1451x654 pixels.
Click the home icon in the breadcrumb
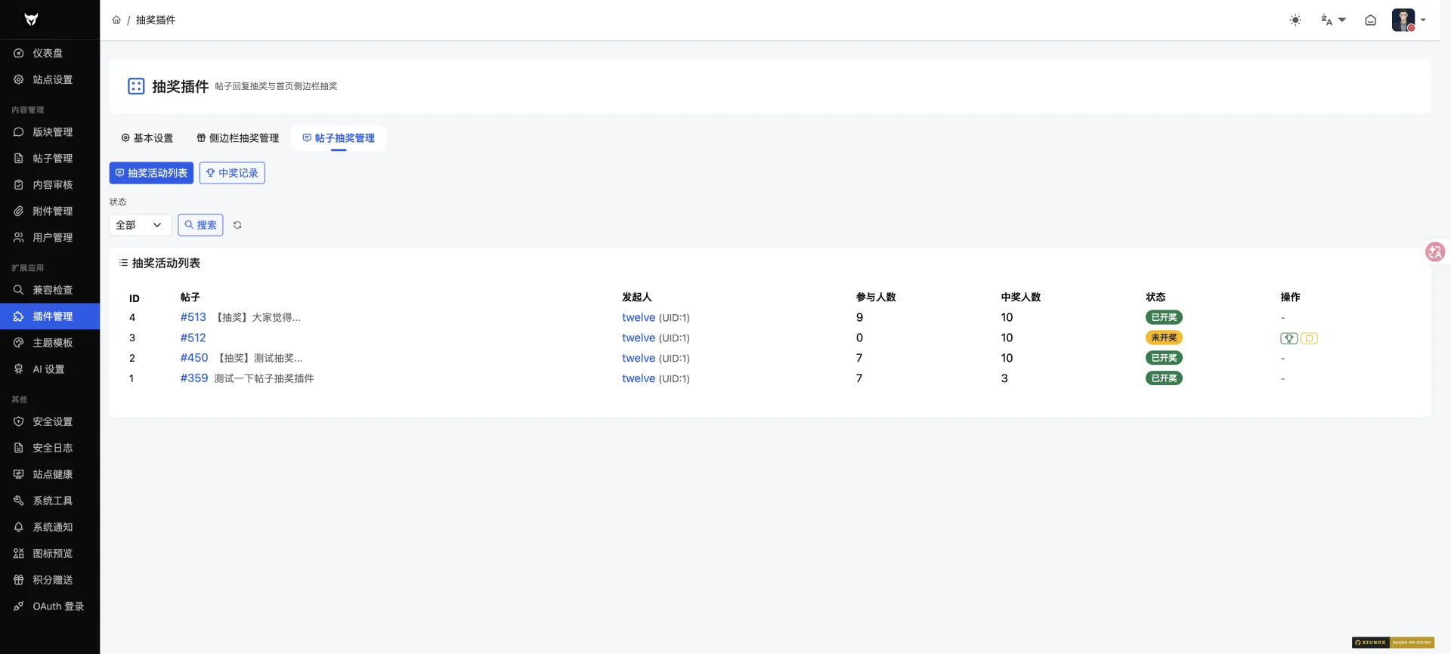pos(116,20)
